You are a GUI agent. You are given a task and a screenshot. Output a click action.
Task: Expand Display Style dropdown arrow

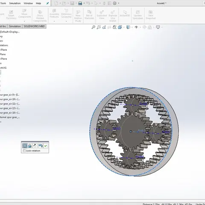point(132,27)
